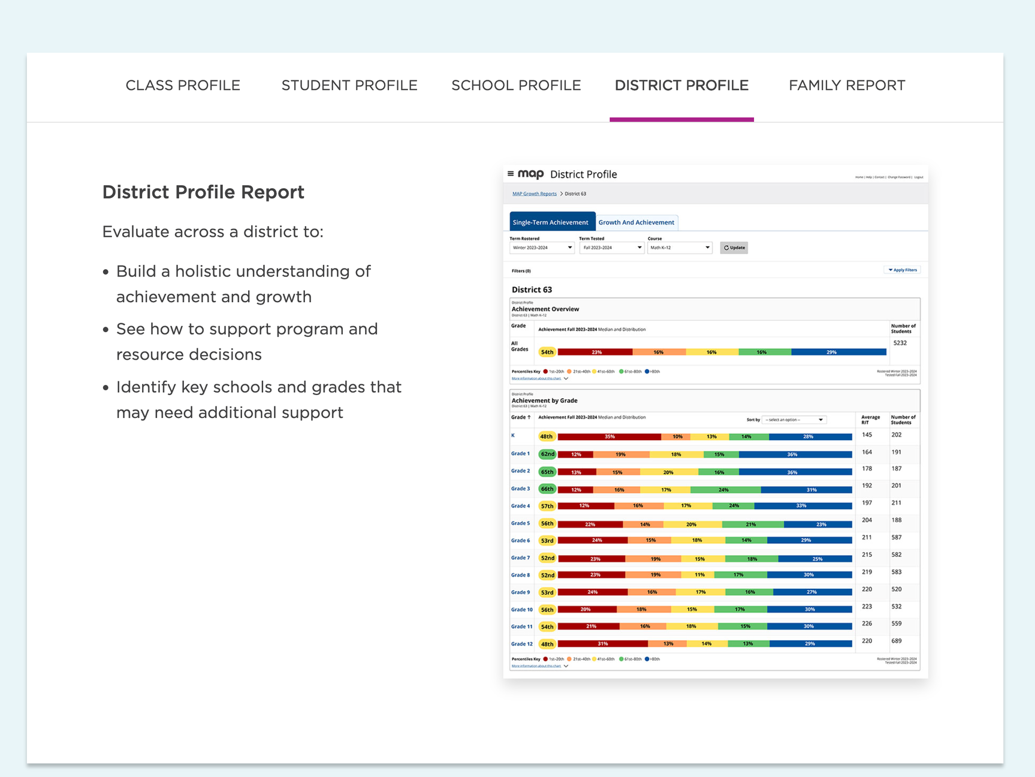Image resolution: width=1035 pixels, height=777 pixels.
Task: Open the Course Math K-12 dropdown
Action: [680, 248]
